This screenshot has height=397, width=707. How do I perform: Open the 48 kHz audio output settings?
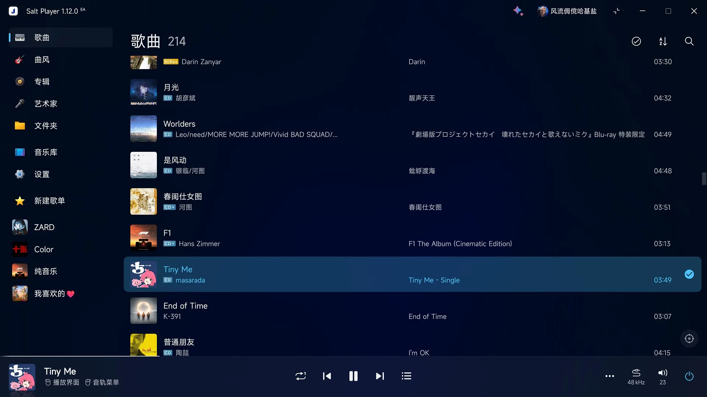[636, 377]
